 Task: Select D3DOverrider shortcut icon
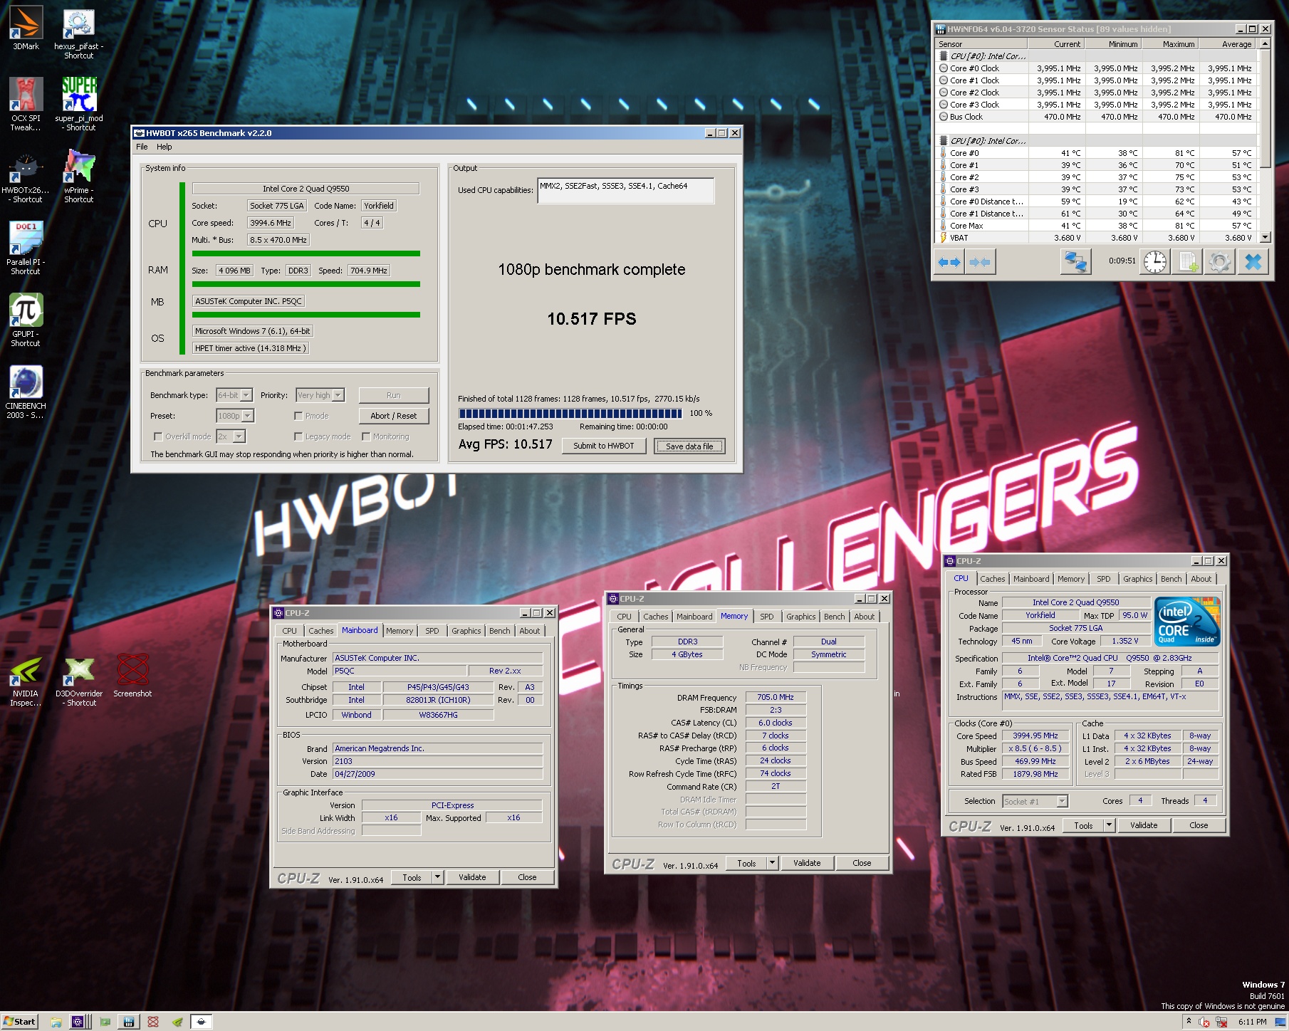[78, 681]
